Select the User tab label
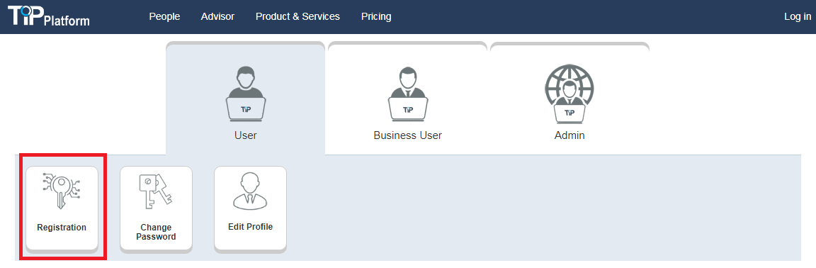 pyautogui.click(x=246, y=135)
